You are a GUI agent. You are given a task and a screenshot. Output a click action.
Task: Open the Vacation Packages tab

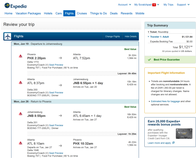point(28,13)
